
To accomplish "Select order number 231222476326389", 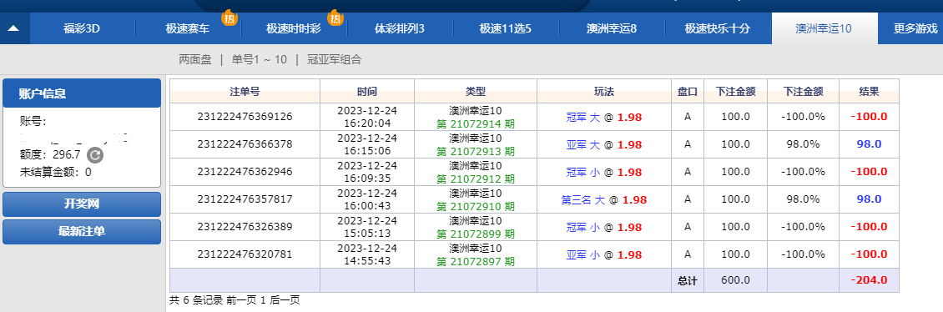I will (245, 227).
